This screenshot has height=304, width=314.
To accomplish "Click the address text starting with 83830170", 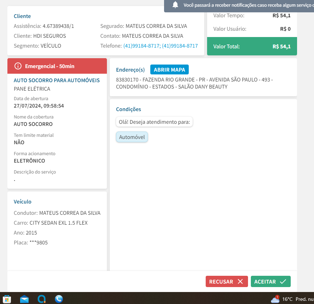I will tap(194, 83).
